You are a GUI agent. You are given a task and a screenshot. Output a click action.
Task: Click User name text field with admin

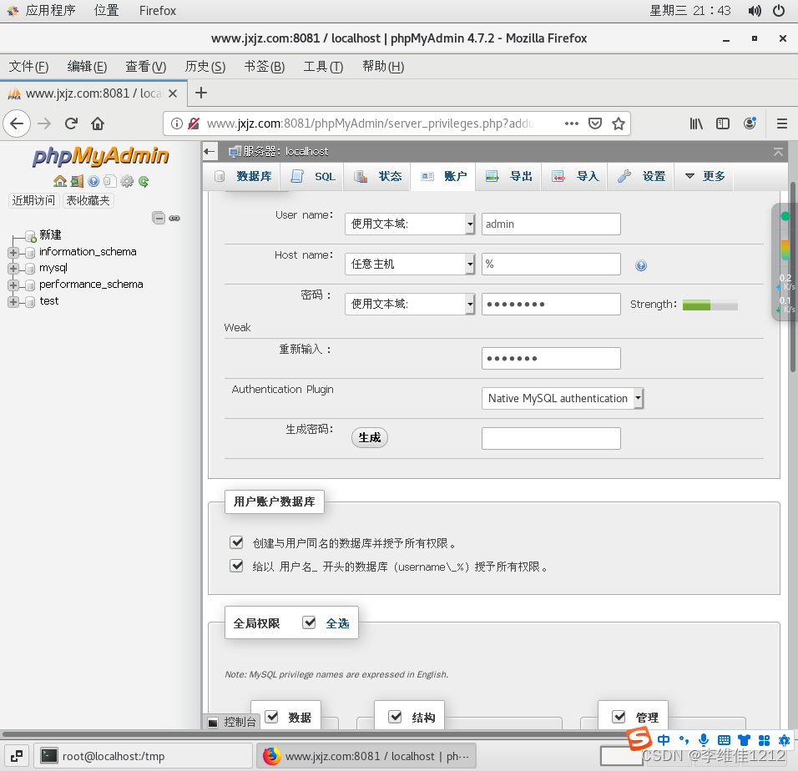[x=551, y=224]
